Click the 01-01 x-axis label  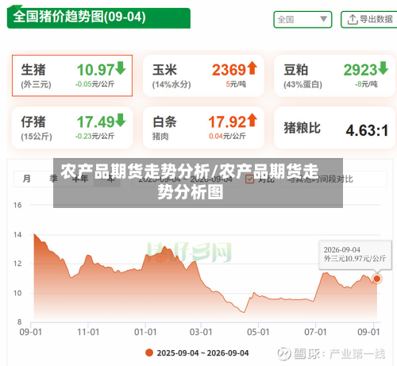coord(145,332)
